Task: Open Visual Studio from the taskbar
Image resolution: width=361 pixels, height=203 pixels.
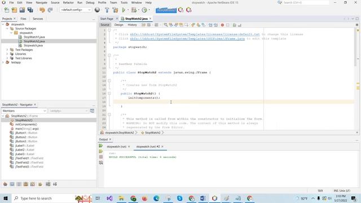Action: tap(109, 198)
